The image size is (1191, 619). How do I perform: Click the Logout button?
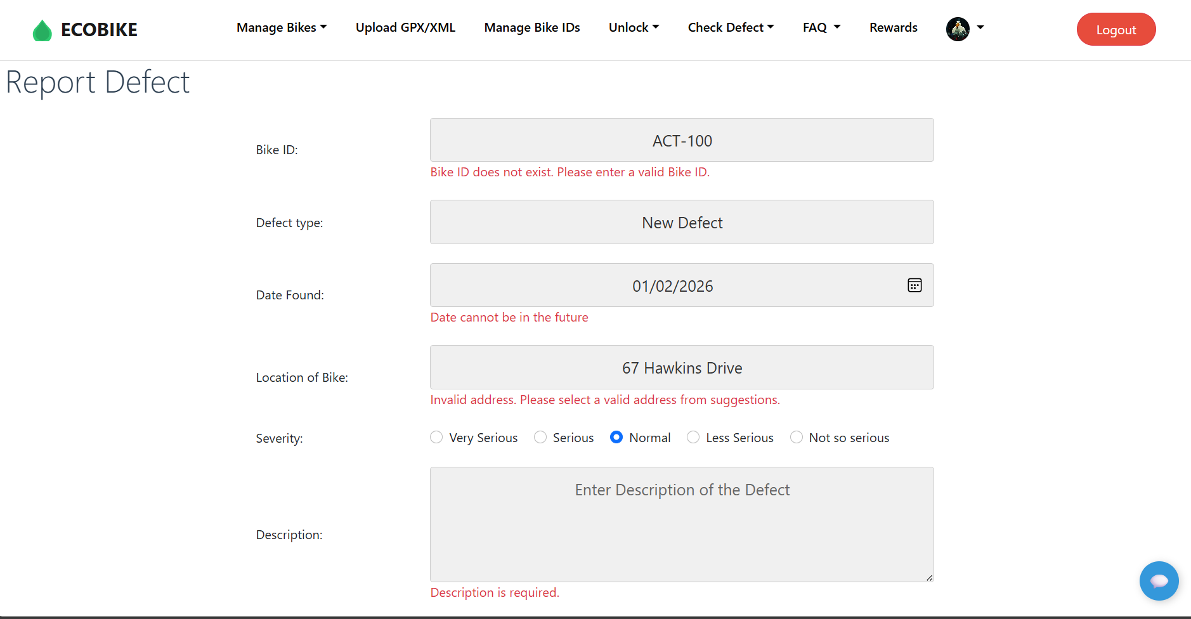pyautogui.click(x=1116, y=29)
